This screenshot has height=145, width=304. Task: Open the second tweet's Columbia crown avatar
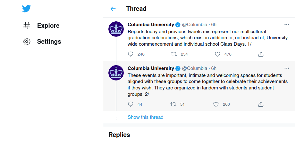tap(116, 73)
